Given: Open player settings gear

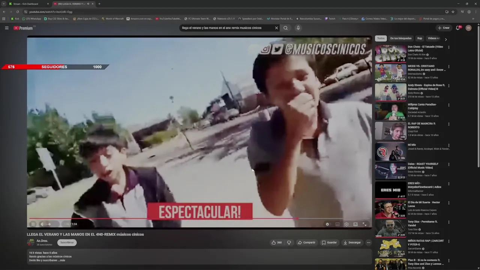Looking at the screenshot, I should click(346, 224).
